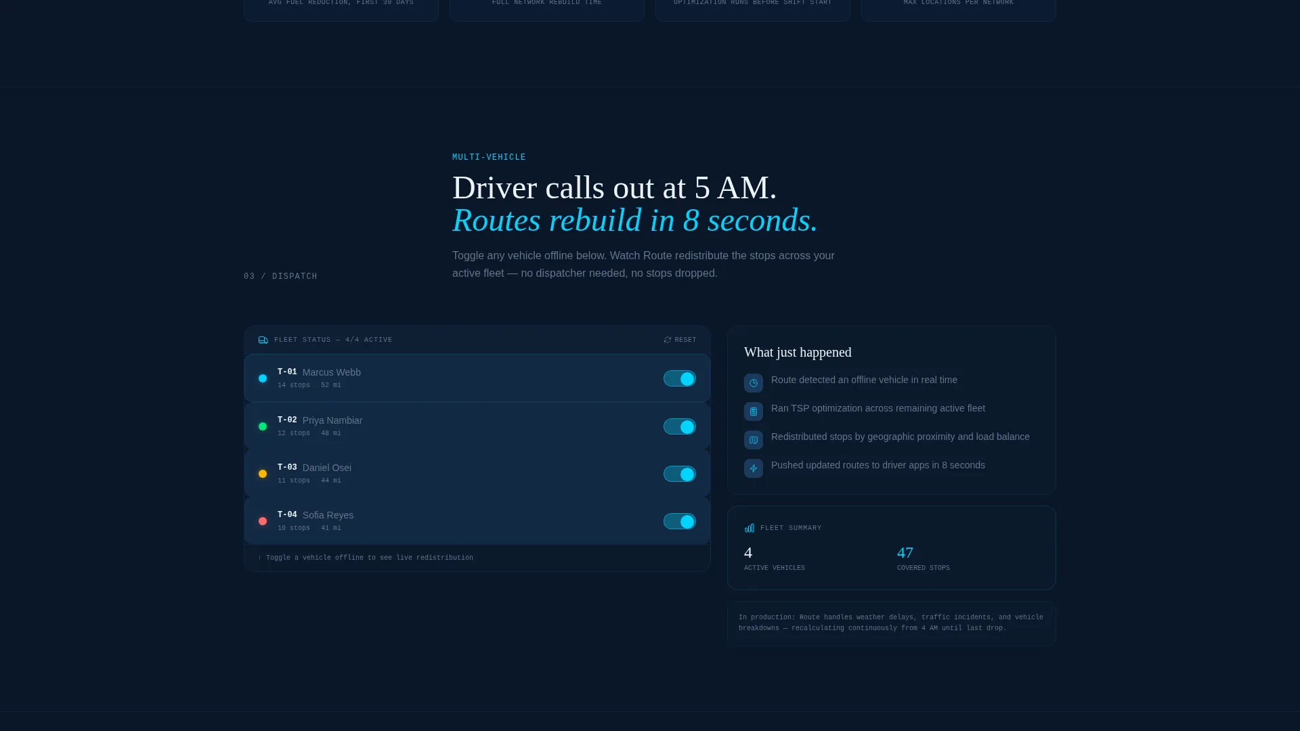Click the bar chart icon in Fleet Summary

point(750,528)
